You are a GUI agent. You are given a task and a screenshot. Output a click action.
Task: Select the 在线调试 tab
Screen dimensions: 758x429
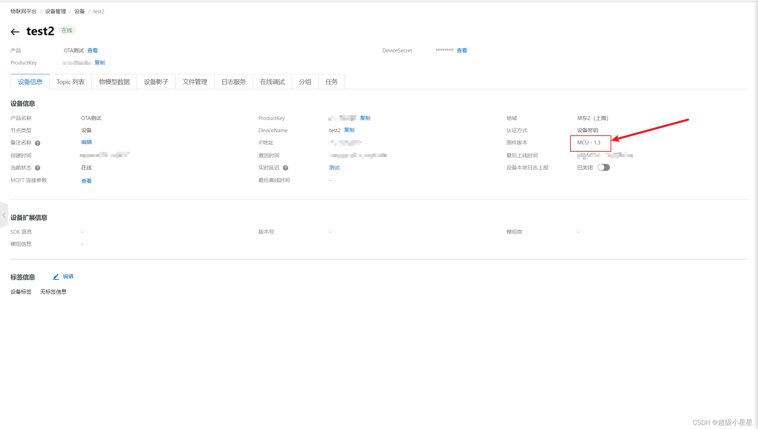coord(272,82)
